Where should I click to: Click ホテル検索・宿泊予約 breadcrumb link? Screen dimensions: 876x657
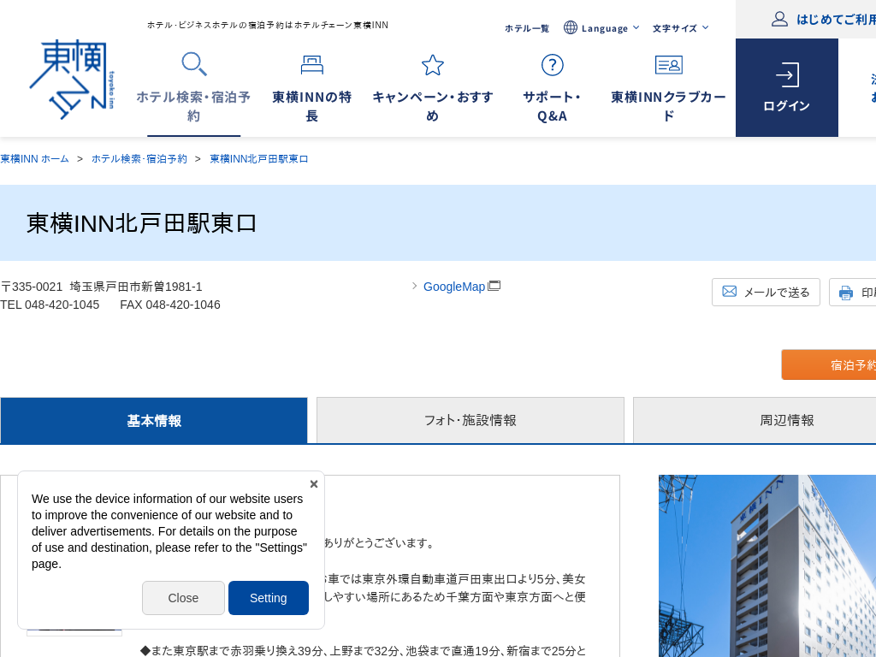tap(139, 158)
